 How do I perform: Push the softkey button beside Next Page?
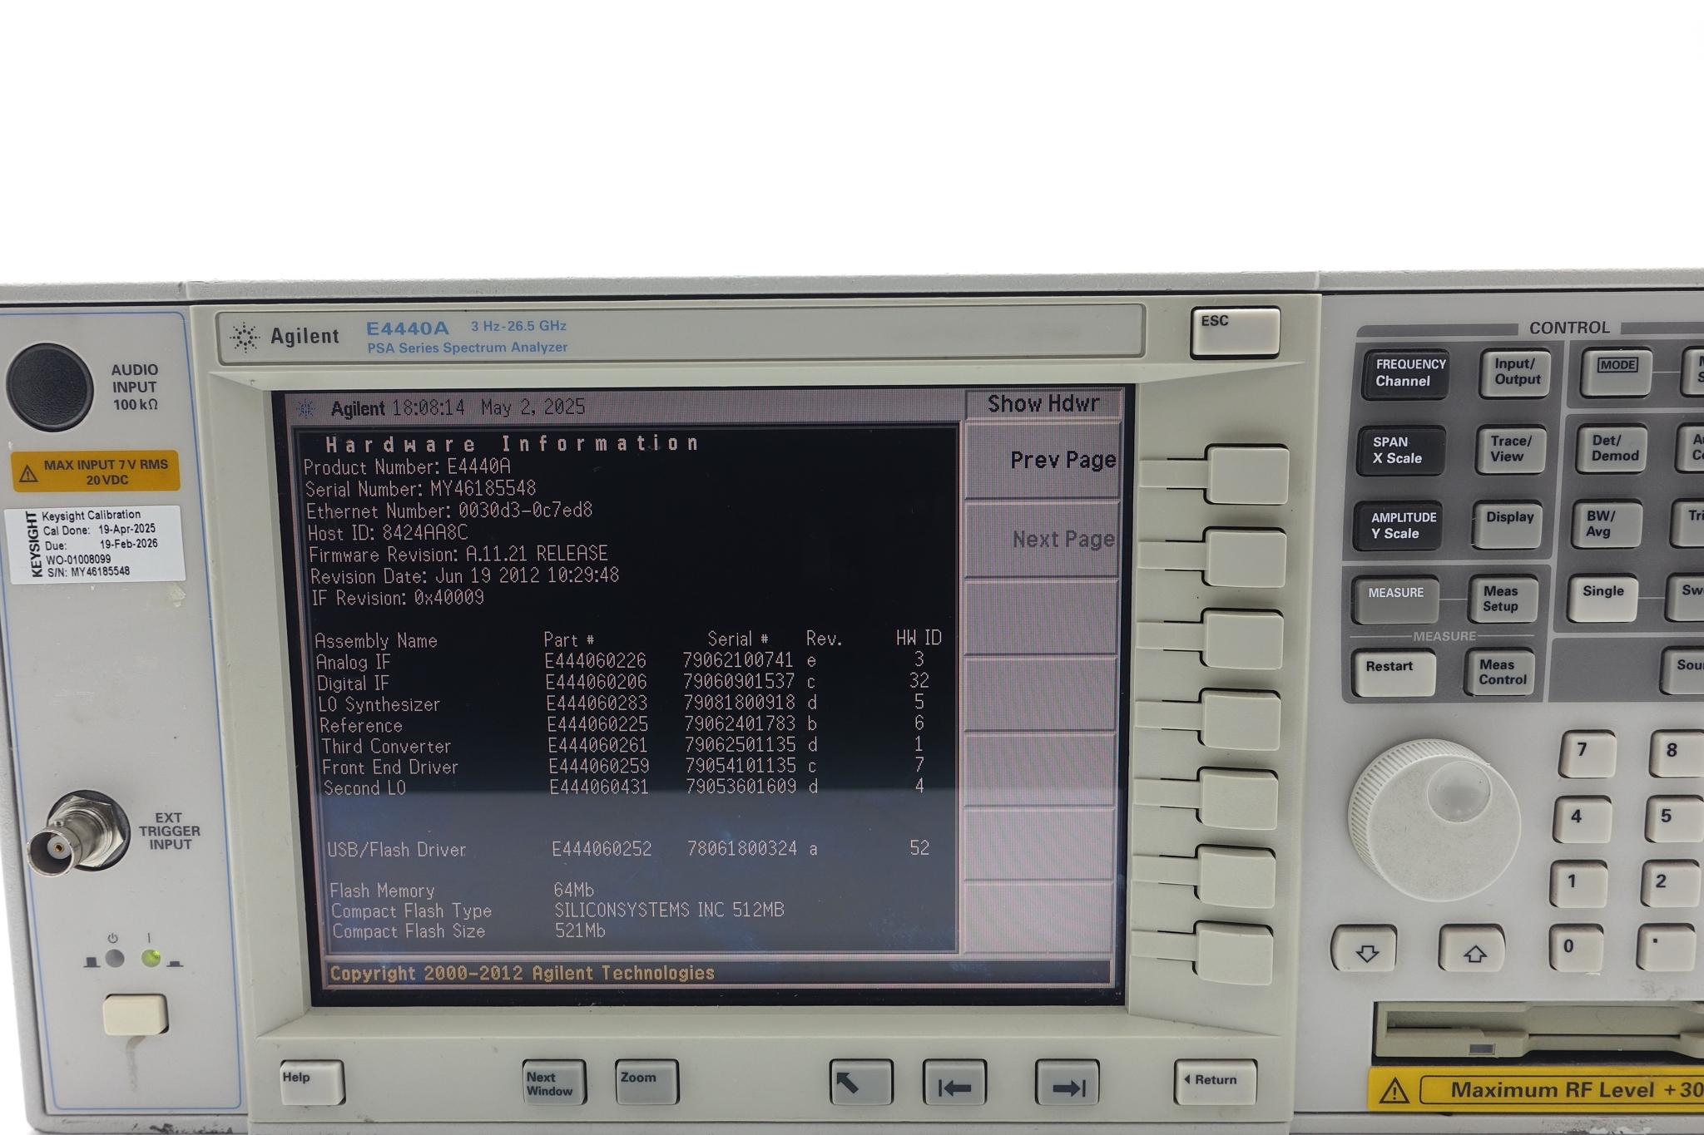pyautogui.click(x=1246, y=557)
